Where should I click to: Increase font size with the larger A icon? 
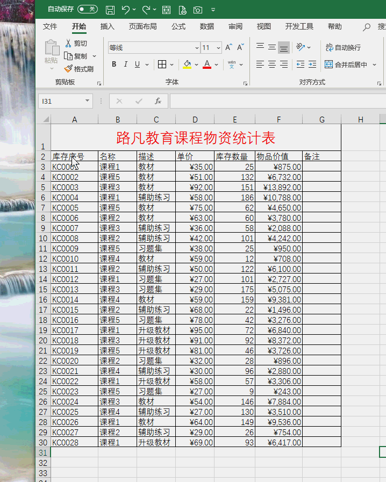tap(229, 47)
